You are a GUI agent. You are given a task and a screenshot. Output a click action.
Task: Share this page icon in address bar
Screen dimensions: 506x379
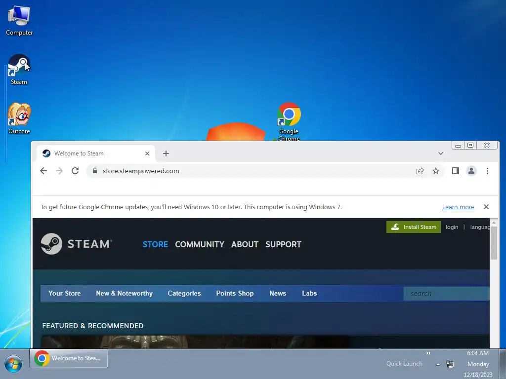(420, 171)
